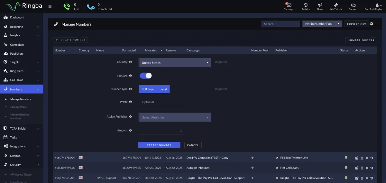The height and width of the screenshot is (183, 386).
Task: Pause number +18778861201
Action: pyautogui.click(x=367, y=178)
